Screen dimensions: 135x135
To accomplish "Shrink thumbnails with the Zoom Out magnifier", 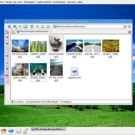I will tap(48, 26).
